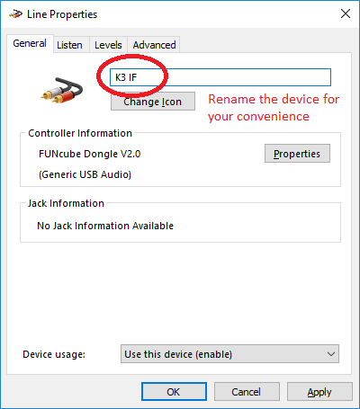Click the FUNcube Dongle V2.0 controller name
Screen dimensions: 360x409
point(90,154)
